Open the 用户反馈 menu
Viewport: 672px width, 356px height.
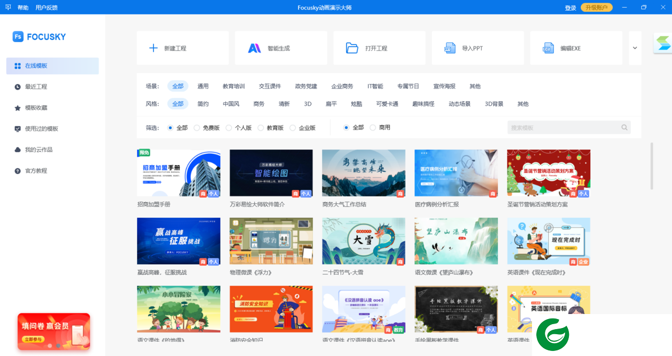pos(46,8)
